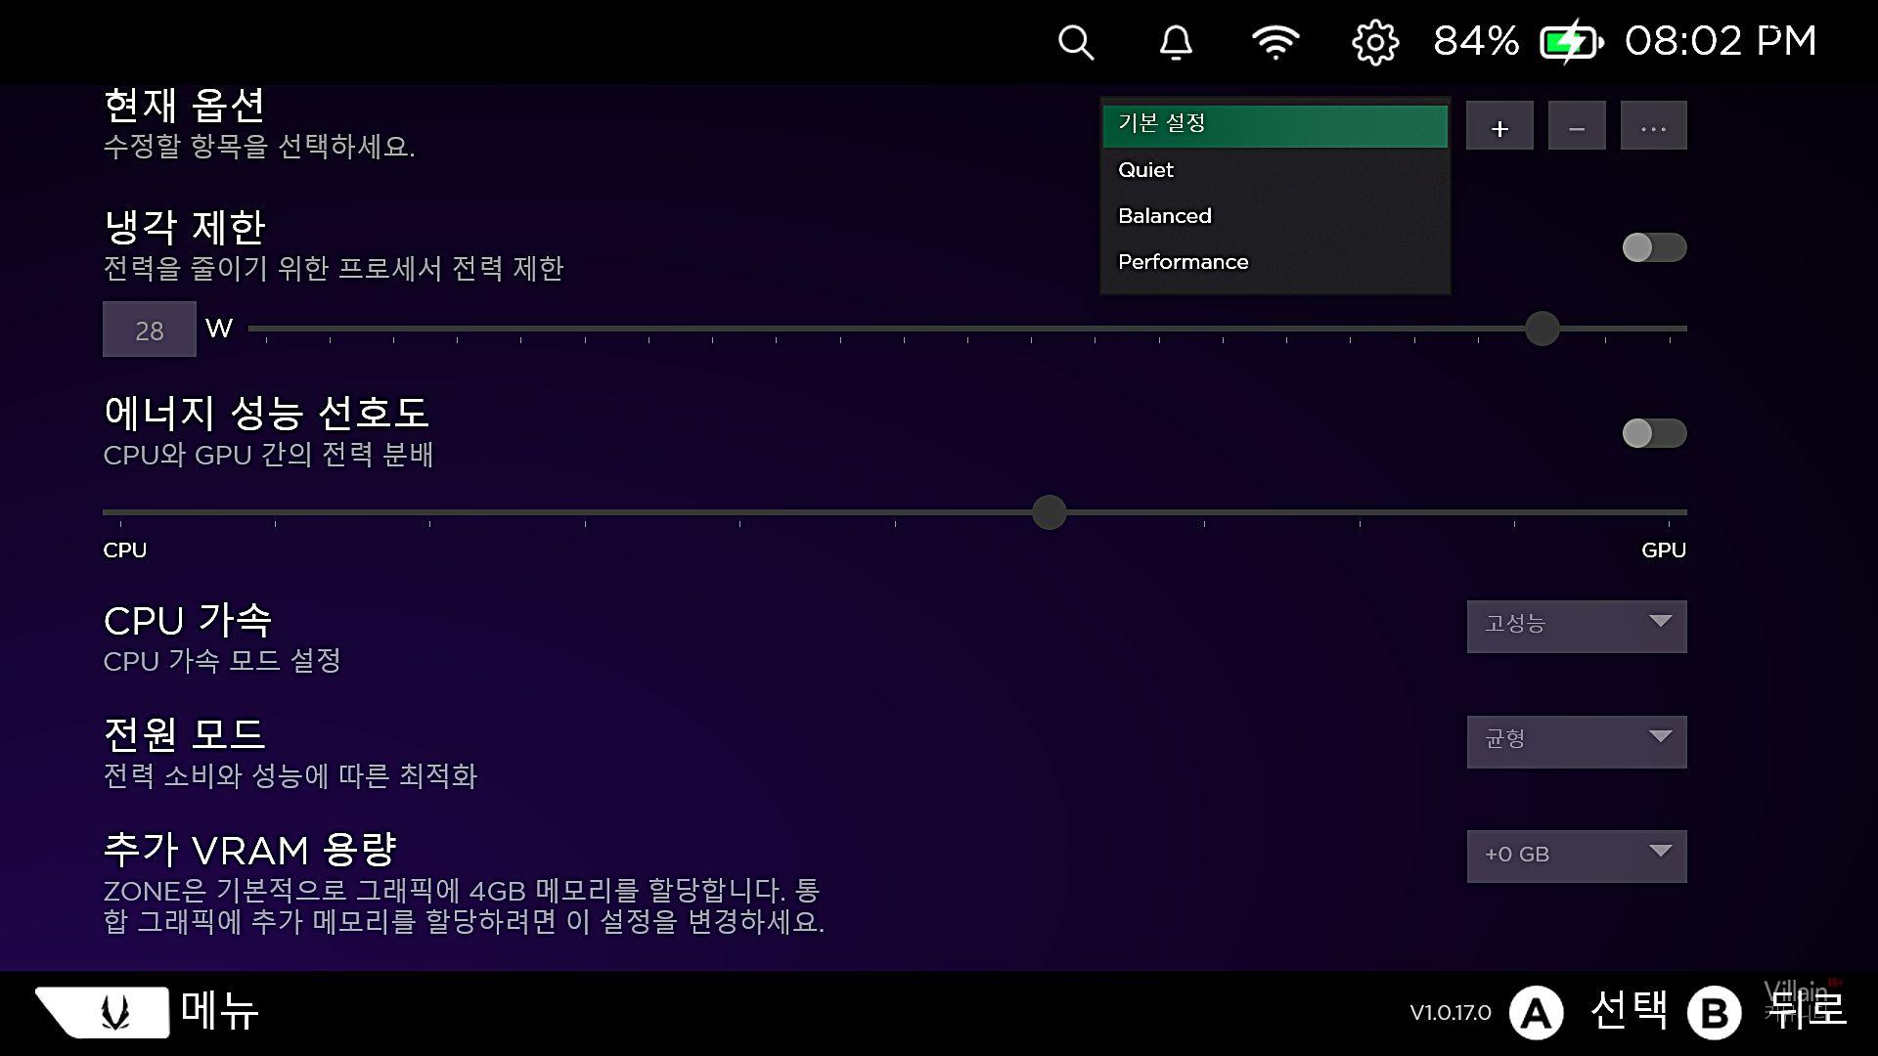Select the Quiet profile option
This screenshot has height=1056, width=1878.
[1274, 170]
